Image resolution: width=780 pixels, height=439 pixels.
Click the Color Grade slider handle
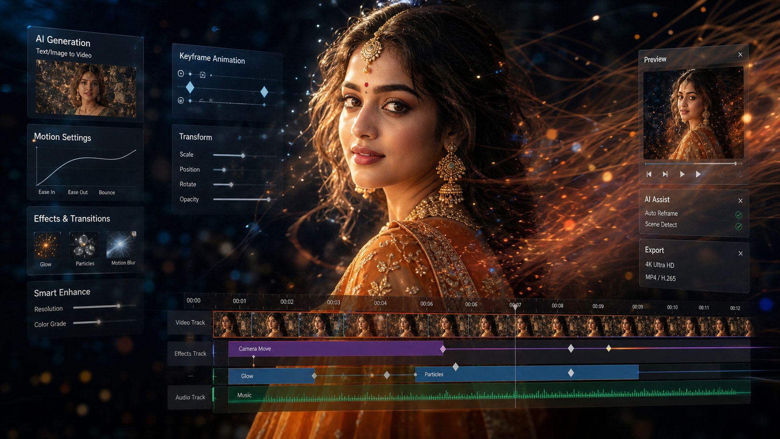click(98, 322)
